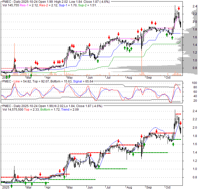Click 'Bottom = 1.72' in the lower chart legend
This screenshot has height=189, width=198.
[x=50, y=110]
